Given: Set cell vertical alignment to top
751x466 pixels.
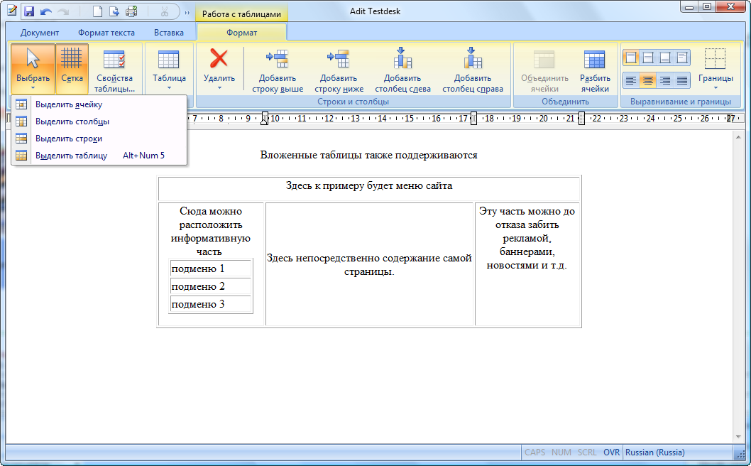Looking at the screenshot, I should pos(682,58).
